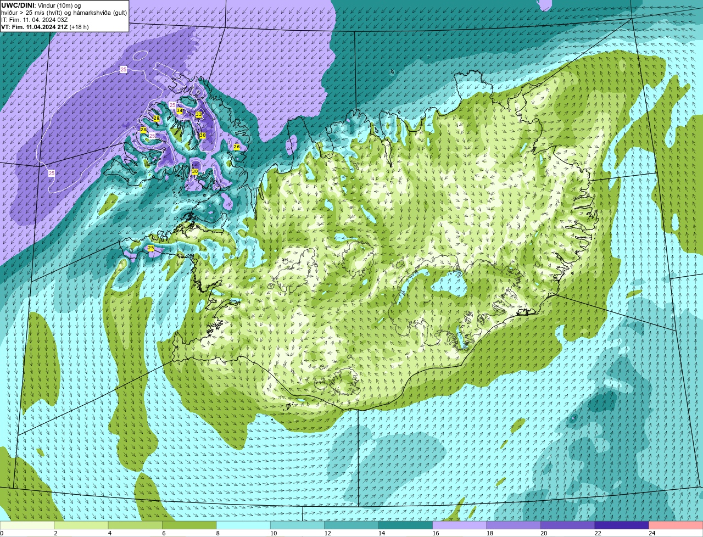The width and height of the screenshot is (703, 537).
Task: Click the 12–14 m/s teal legend swatch
Action: (353, 525)
